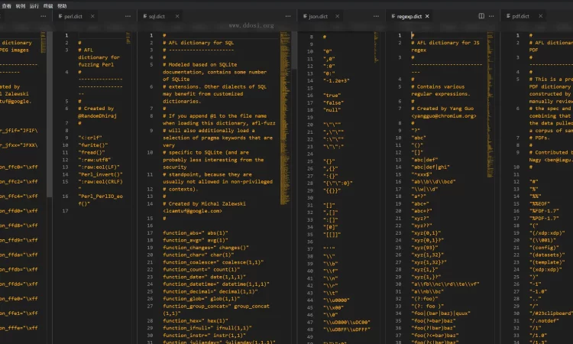Click the '"abc|def|ghi"' line in regexp.dict
The height and width of the screenshot is (344, 573).
click(x=430, y=167)
